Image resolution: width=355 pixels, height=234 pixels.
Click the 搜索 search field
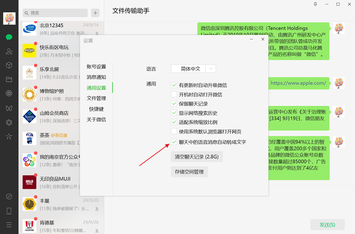55,13
